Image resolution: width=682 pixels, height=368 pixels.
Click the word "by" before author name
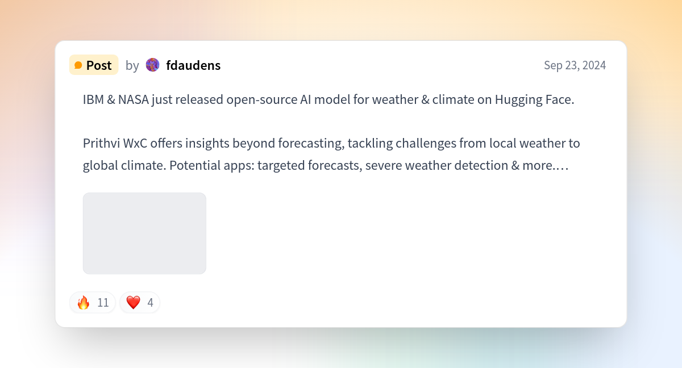(132, 66)
